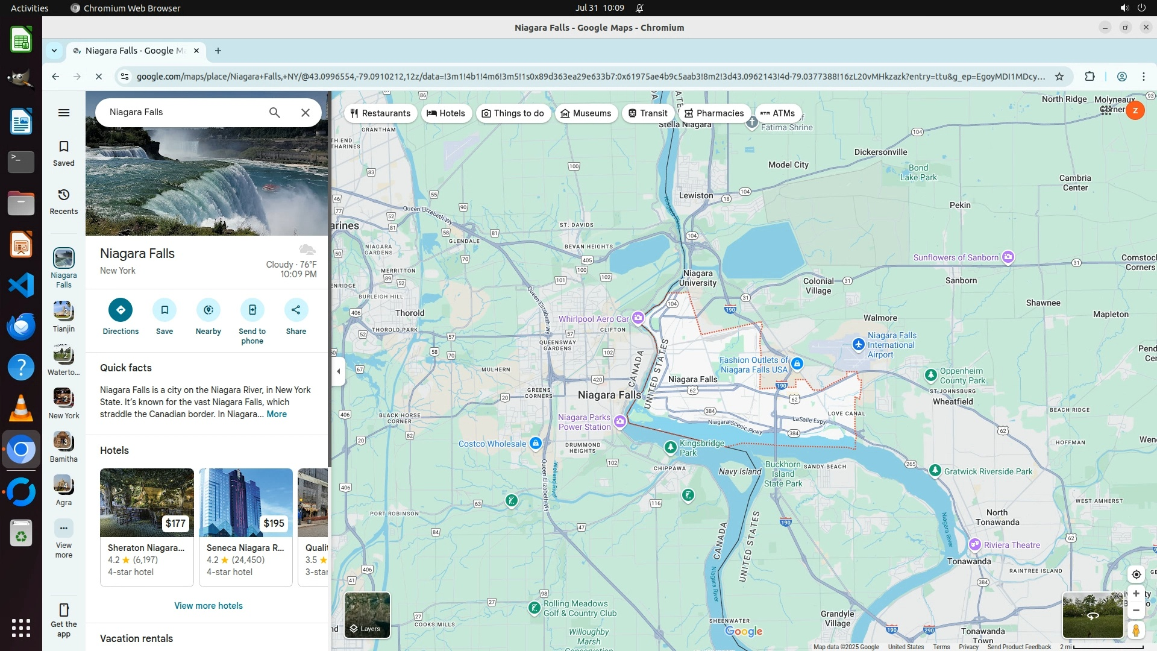1157x651 pixels.
Task: Bookmark this page with star icon
Action: coord(1059,77)
